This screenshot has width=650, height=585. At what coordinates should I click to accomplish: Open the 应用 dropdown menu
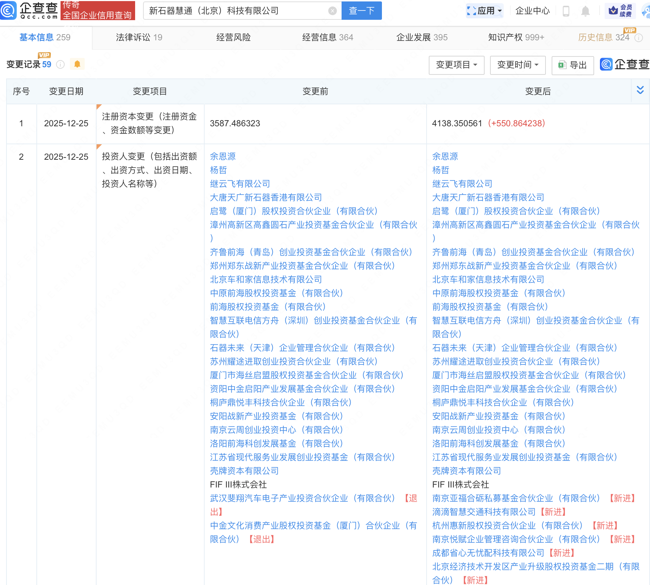coord(485,11)
